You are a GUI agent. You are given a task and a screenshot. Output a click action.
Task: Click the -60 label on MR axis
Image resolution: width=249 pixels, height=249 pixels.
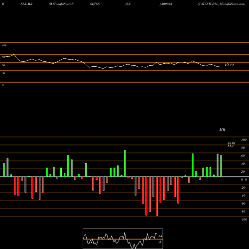[243, 204]
